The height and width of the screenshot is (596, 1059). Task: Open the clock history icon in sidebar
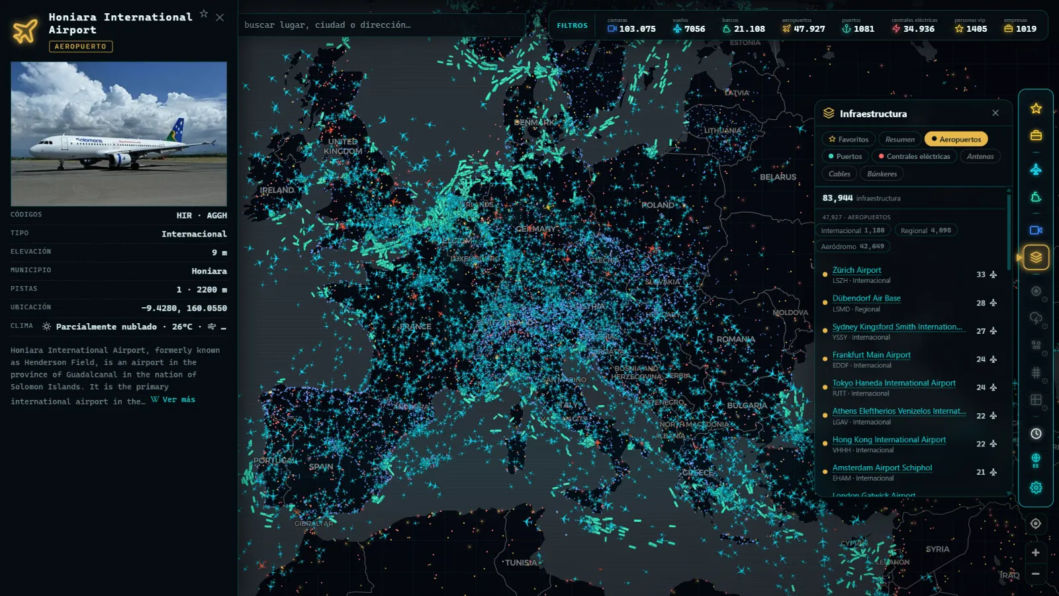click(x=1036, y=434)
